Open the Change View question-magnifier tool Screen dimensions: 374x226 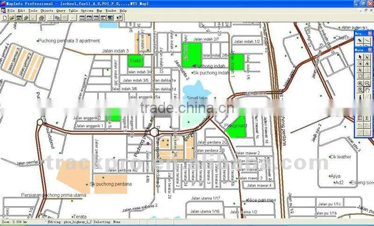[x=360, y=90]
